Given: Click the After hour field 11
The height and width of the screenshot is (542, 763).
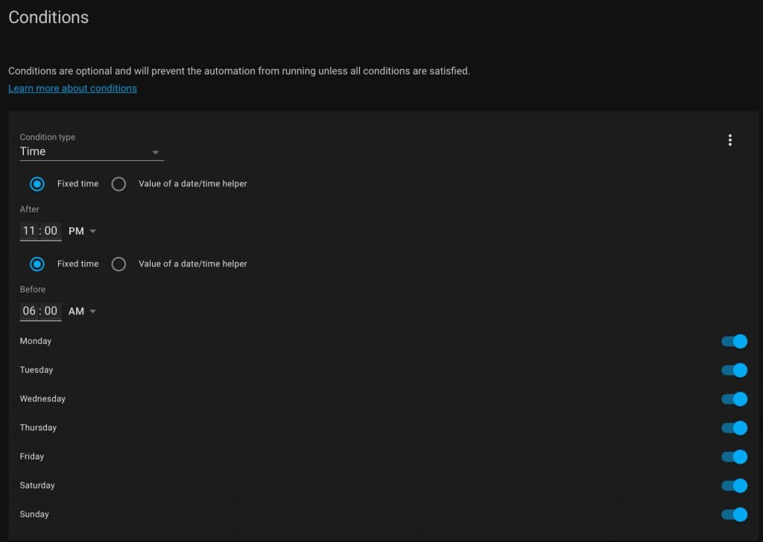Looking at the screenshot, I should coord(29,230).
